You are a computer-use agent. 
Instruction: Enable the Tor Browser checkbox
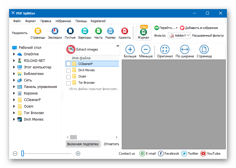pyautogui.click(x=68, y=83)
